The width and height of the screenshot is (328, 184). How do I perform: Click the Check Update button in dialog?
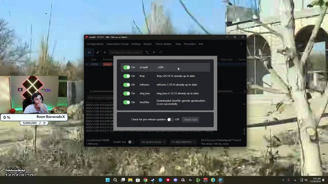click(x=190, y=120)
